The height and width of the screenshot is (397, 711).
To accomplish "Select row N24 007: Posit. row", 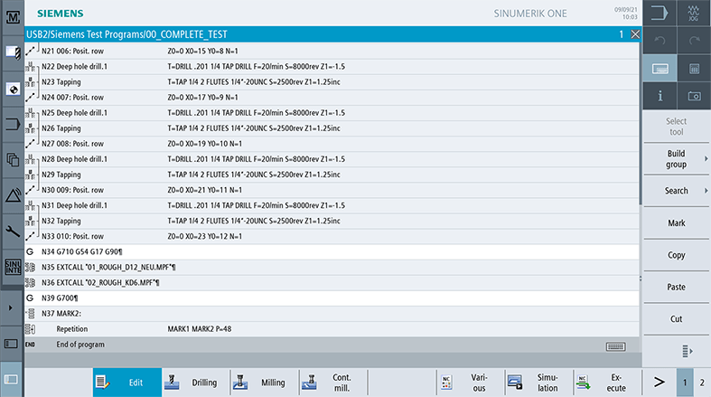I will [x=332, y=98].
